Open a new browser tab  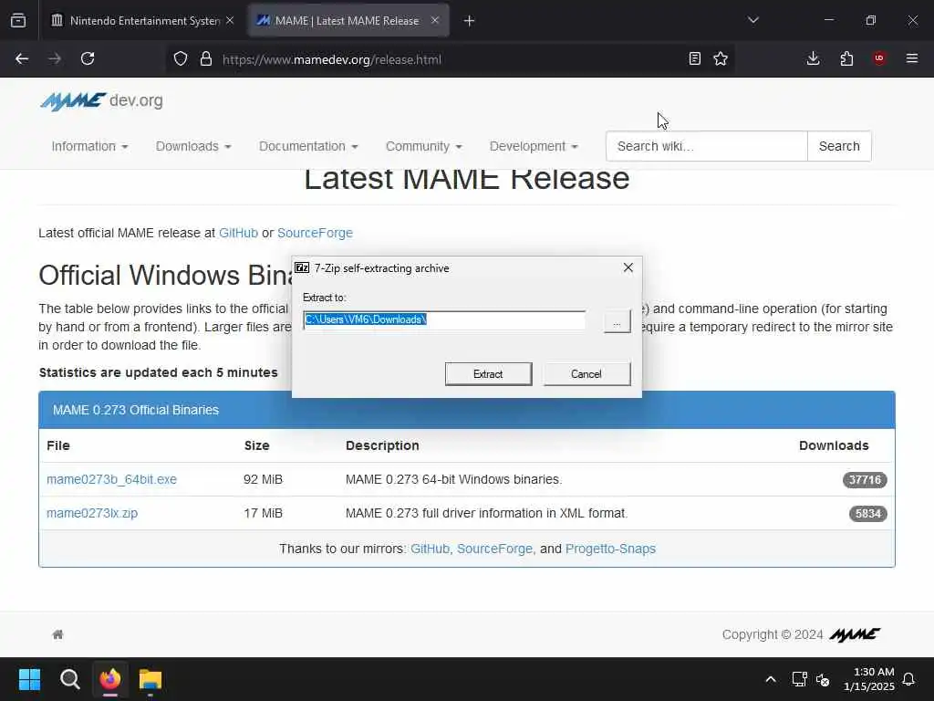click(470, 21)
